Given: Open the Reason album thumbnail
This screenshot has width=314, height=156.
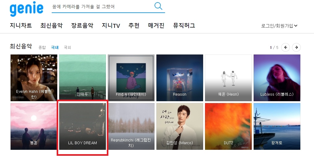Looking at the screenshot, I should 180,78.
